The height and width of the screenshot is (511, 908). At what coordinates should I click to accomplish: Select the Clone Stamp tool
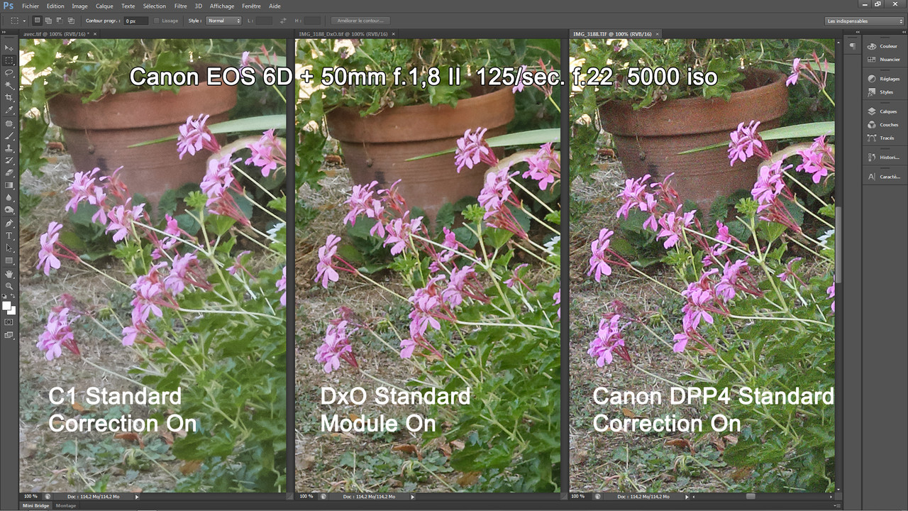click(x=9, y=148)
